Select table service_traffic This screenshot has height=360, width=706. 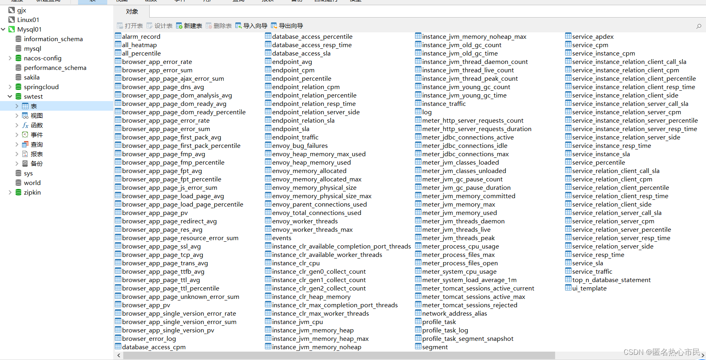592,271
